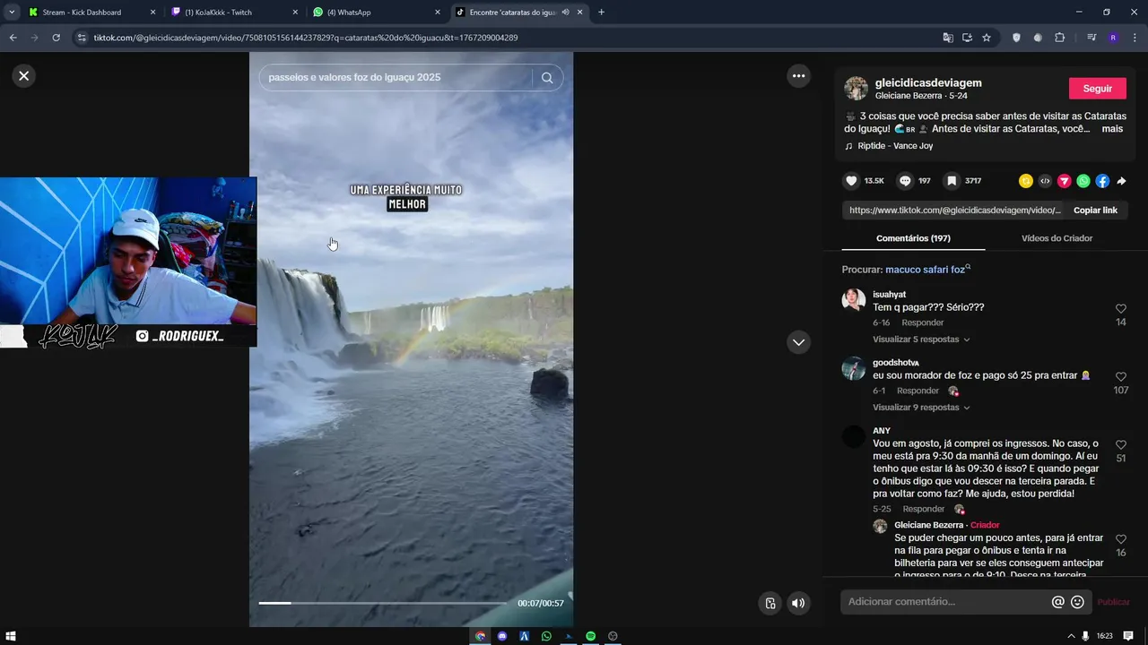This screenshot has width=1148, height=645.
Task: Post comment with 'Publicar' button
Action: tap(1113, 602)
